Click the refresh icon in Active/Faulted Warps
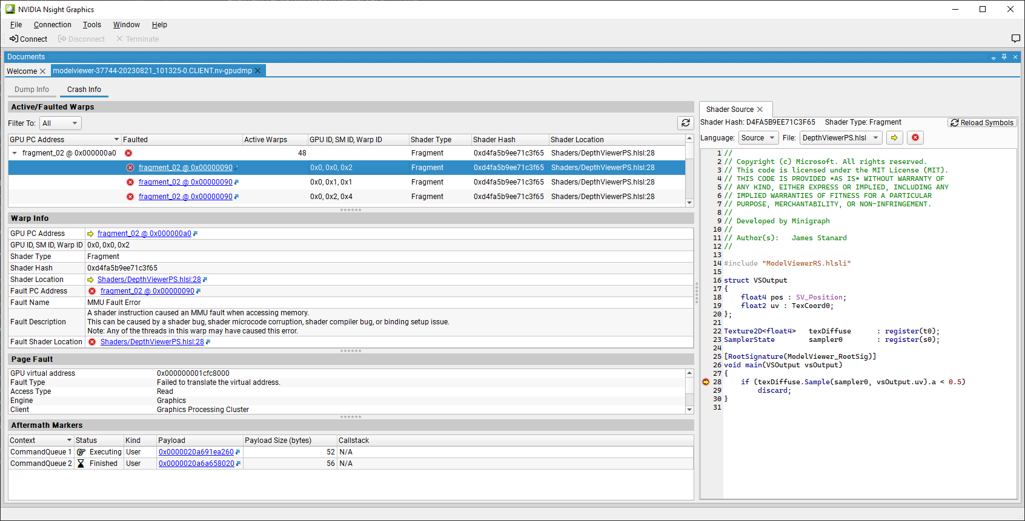This screenshot has width=1025, height=521. [x=685, y=123]
